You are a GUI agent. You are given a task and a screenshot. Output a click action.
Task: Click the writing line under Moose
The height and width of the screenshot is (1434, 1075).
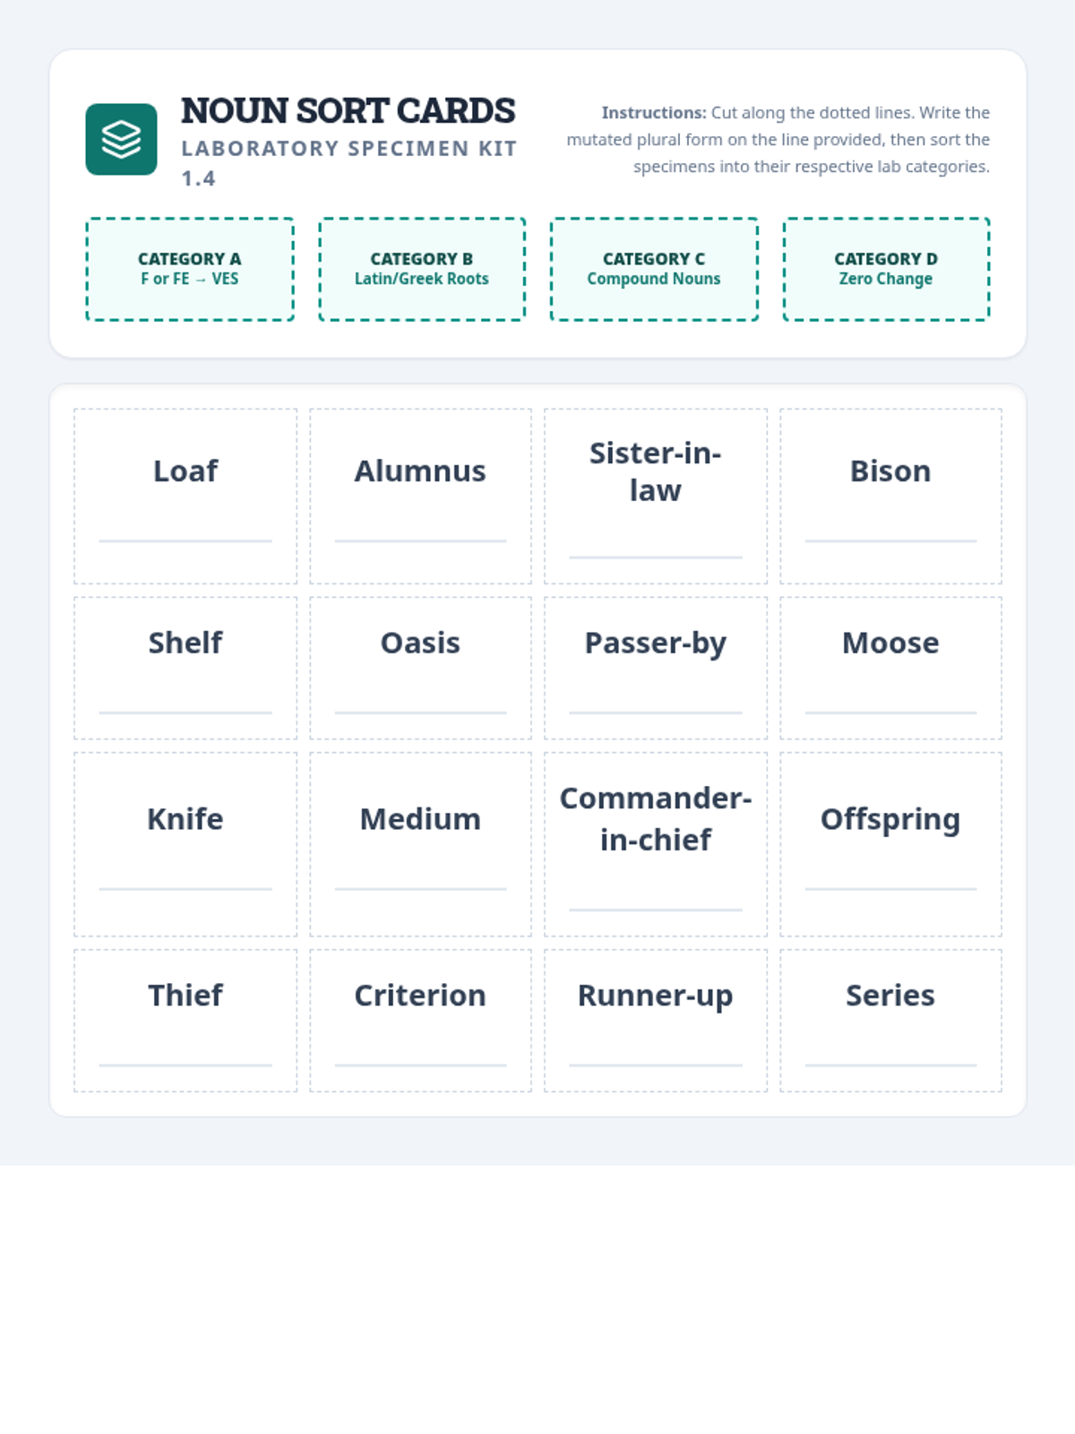(x=890, y=713)
